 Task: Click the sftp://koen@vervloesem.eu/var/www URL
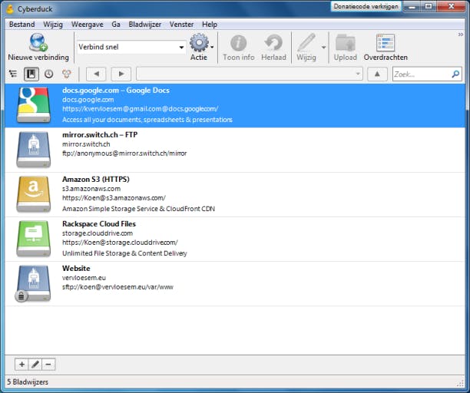click(x=118, y=287)
